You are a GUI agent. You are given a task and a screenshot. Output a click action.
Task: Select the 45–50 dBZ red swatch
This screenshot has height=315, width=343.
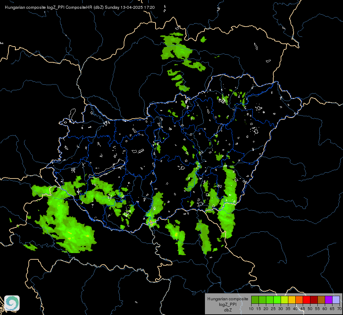pos(307,300)
